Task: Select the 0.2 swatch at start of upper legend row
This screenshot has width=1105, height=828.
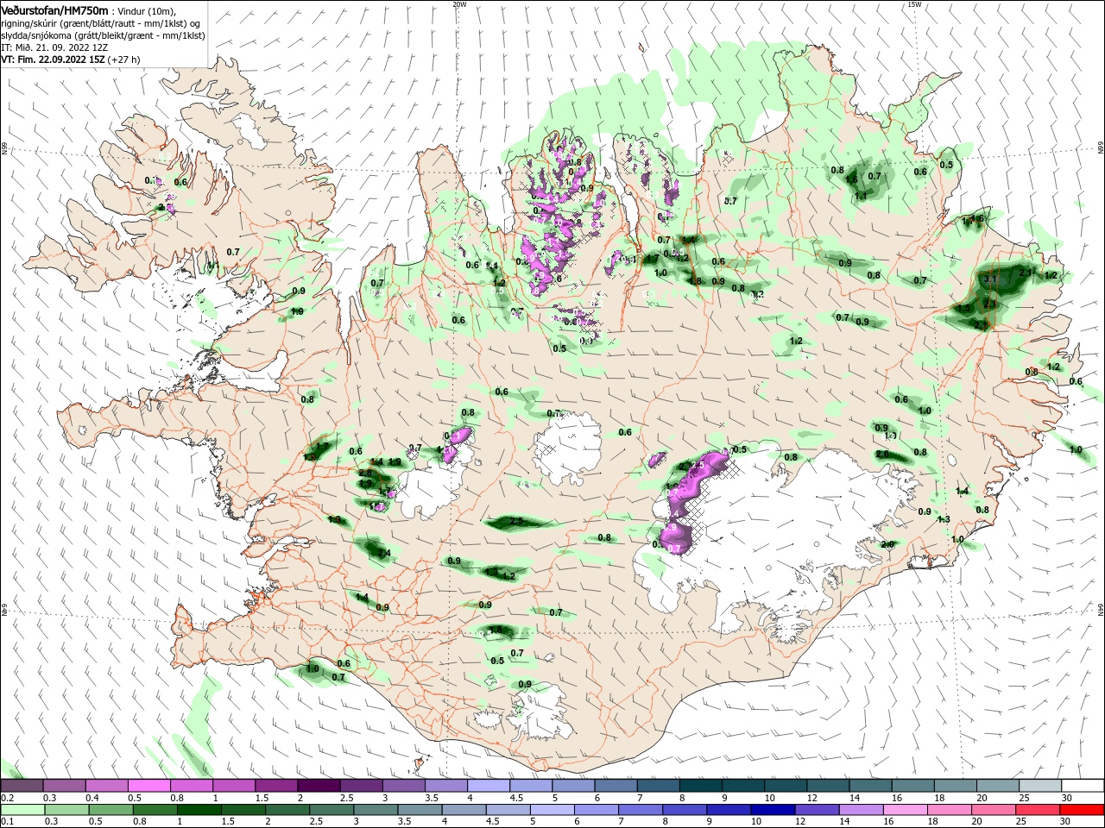Action: (x=22, y=786)
